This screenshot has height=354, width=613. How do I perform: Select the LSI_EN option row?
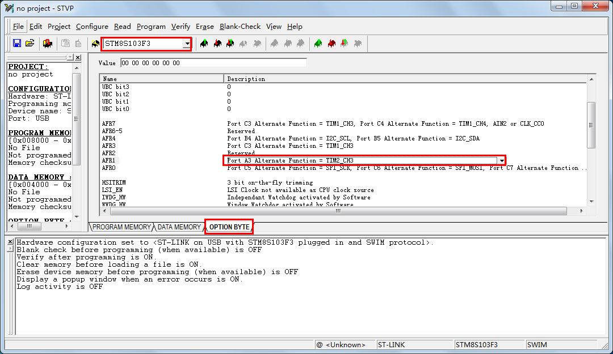coord(343,190)
